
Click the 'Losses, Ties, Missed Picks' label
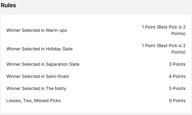tap(34, 101)
